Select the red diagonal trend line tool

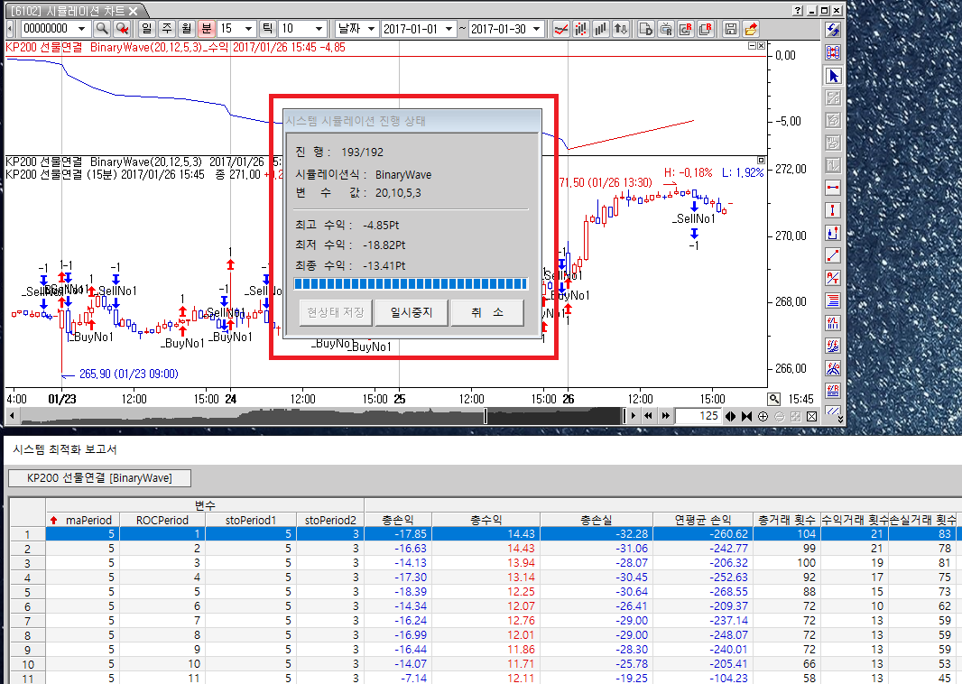pos(834,255)
